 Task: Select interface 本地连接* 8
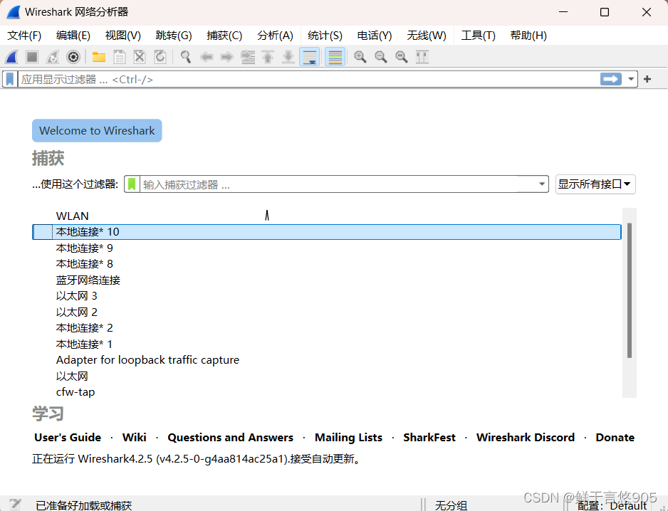(x=327, y=264)
